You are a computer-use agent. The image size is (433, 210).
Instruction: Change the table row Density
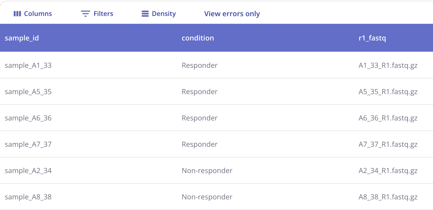point(158,14)
